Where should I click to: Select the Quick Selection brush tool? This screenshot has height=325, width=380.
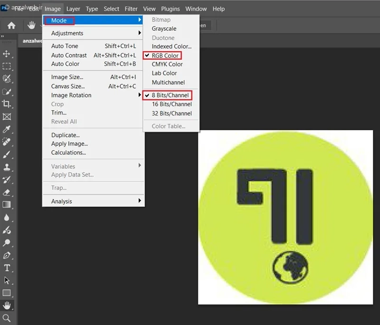coord(7,91)
